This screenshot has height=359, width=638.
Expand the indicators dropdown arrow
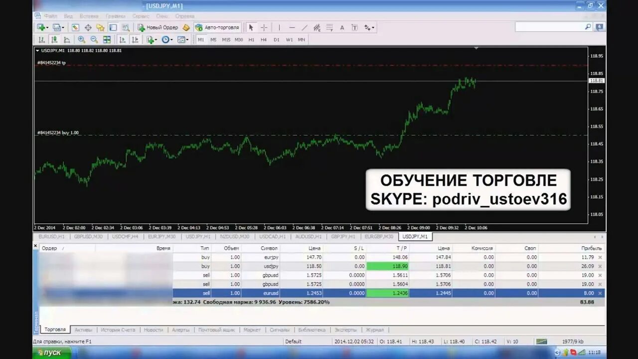(156, 39)
